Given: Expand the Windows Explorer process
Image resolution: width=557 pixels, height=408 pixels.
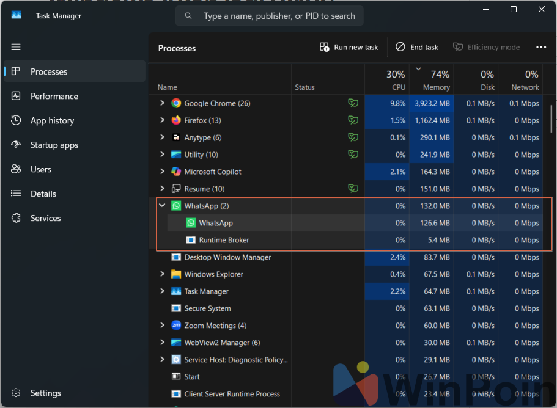Looking at the screenshot, I should point(163,274).
